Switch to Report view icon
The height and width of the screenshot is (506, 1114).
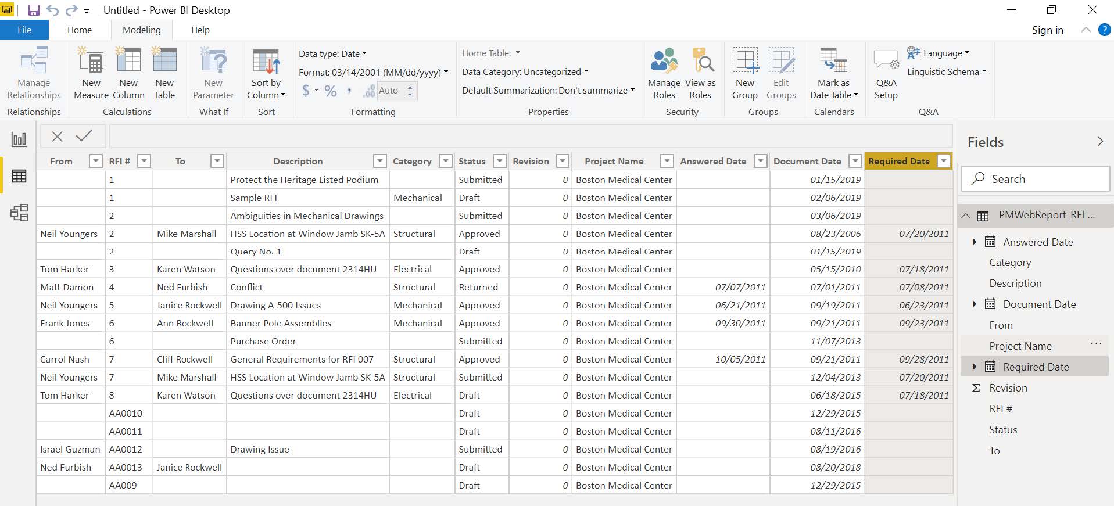(19, 139)
